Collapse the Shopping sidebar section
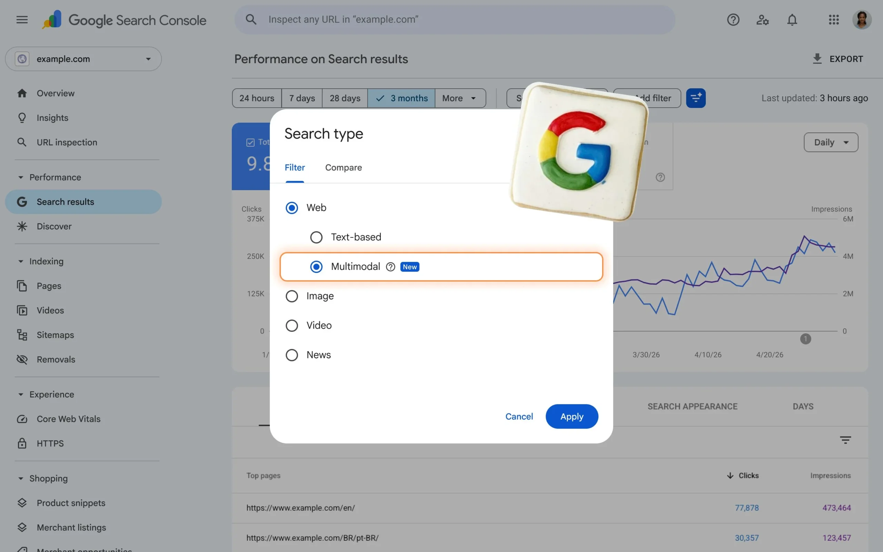The image size is (883, 552). point(21,478)
